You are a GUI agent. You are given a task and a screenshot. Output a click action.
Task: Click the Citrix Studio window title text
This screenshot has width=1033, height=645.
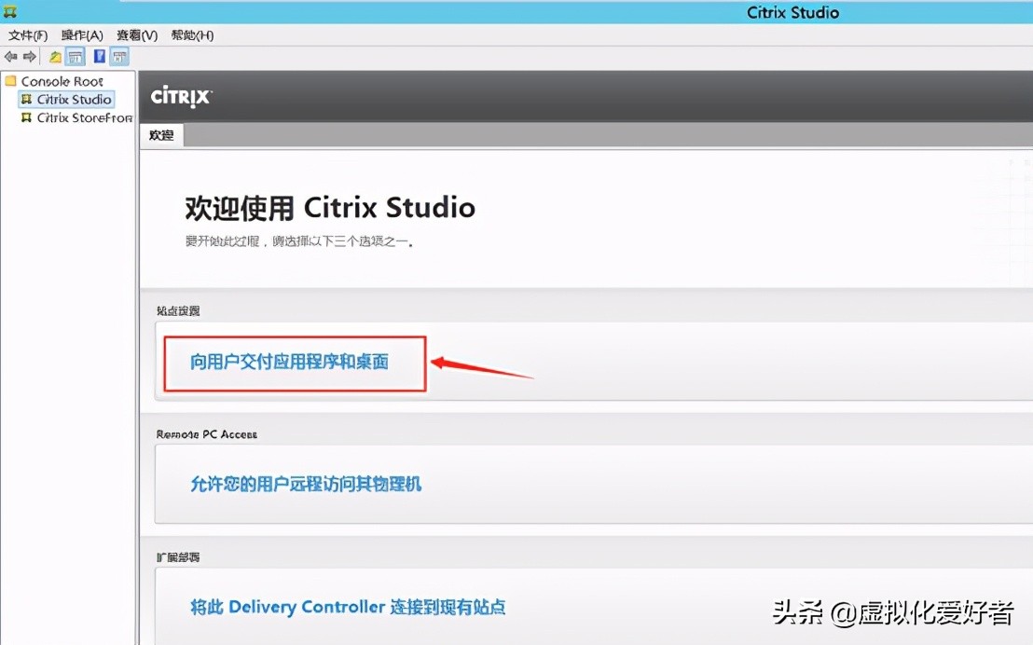click(x=792, y=12)
